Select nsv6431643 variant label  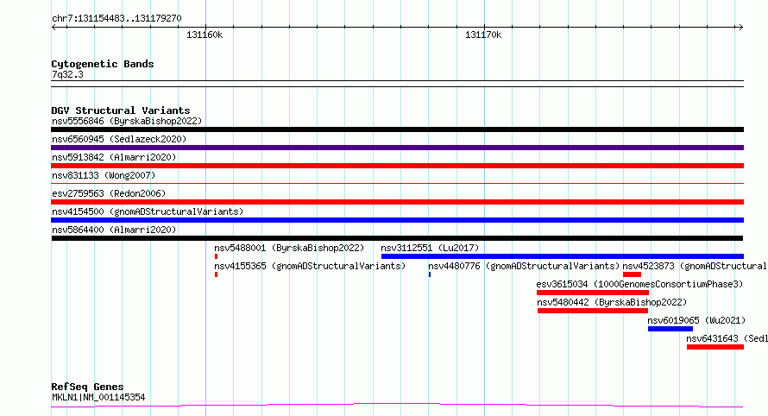(727, 338)
